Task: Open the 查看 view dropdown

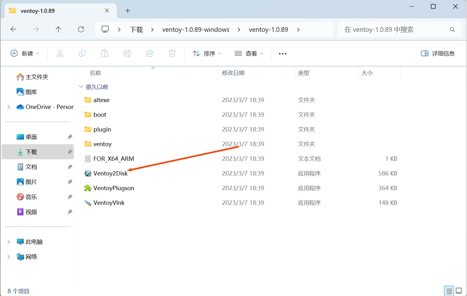Action: pyautogui.click(x=249, y=53)
